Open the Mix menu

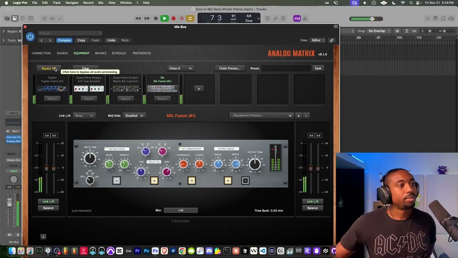(101, 3)
